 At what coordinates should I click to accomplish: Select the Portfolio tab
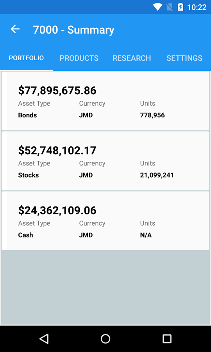tap(26, 58)
